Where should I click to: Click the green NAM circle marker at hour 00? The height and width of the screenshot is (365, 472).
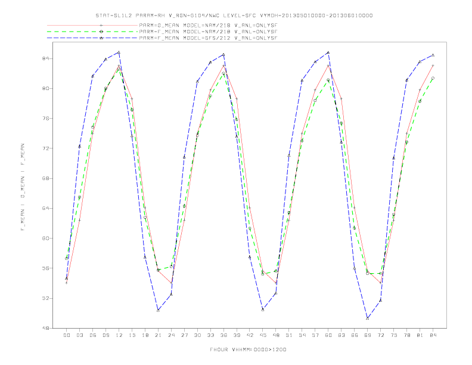67,258
